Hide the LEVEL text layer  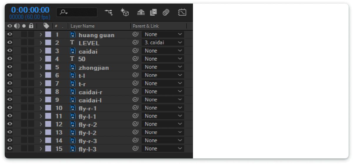pos(10,42)
